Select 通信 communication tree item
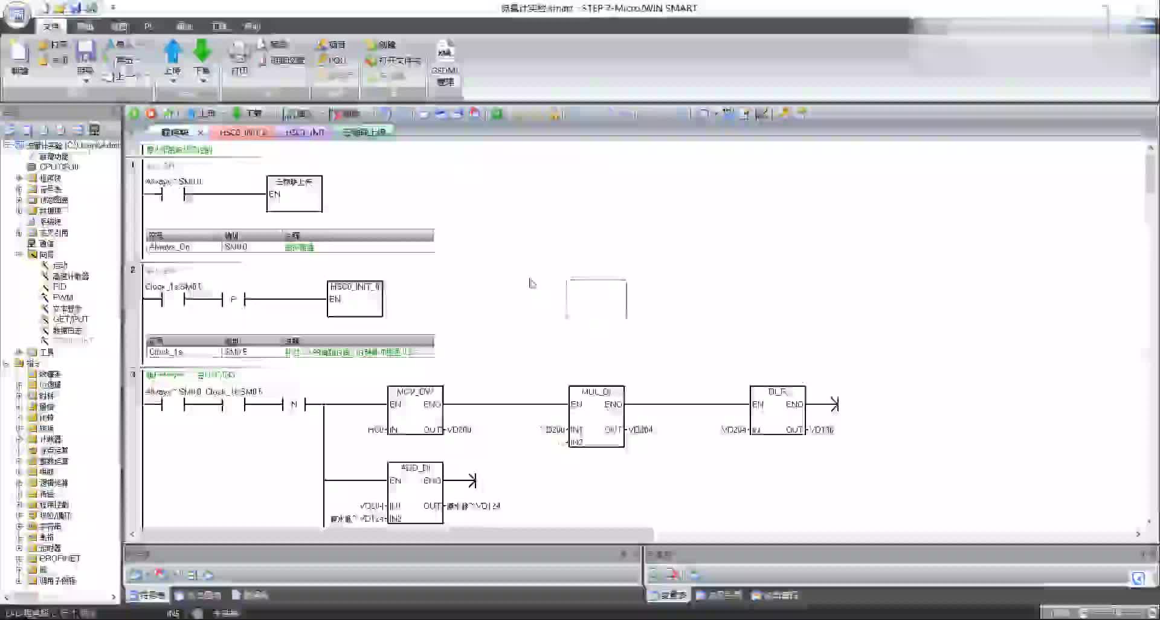This screenshot has height=620, width=1160. click(x=47, y=244)
